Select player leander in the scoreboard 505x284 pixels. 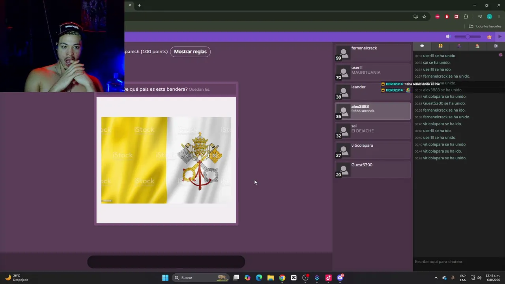[x=373, y=92]
